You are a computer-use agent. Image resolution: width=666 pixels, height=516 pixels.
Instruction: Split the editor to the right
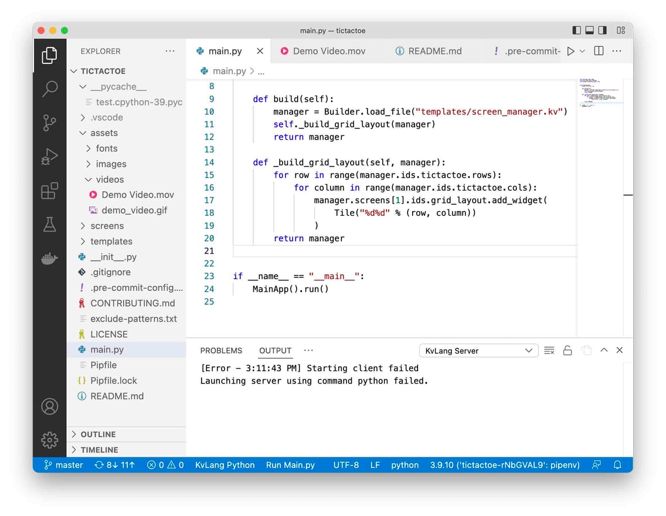(598, 51)
